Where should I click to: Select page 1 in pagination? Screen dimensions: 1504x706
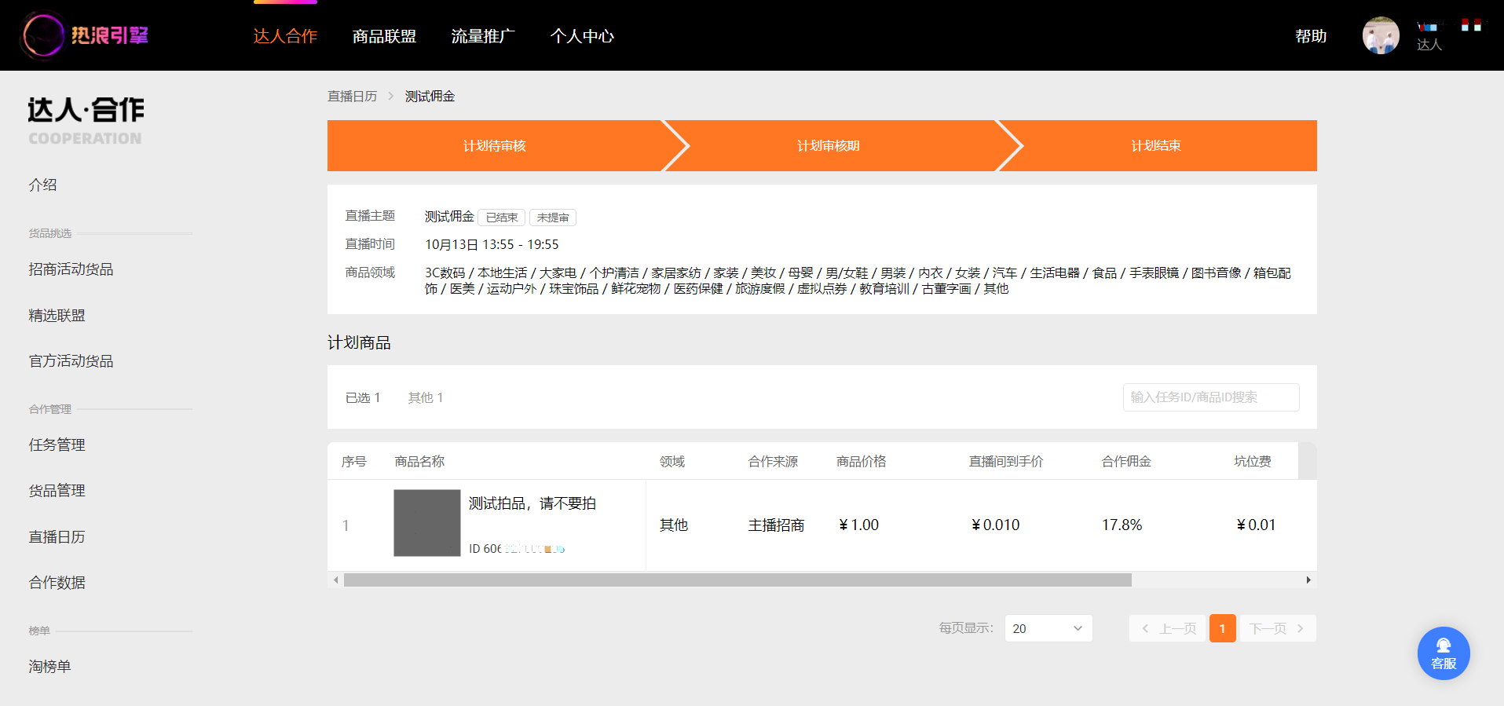(x=1222, y=628)
